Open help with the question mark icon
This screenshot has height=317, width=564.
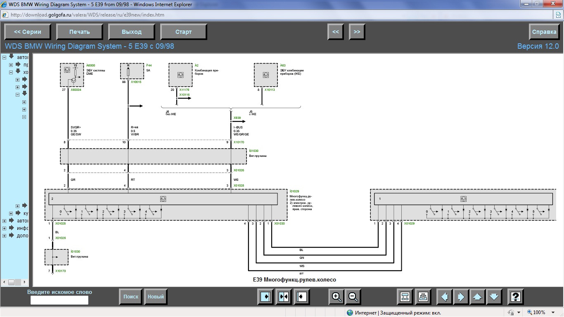(x=515, y=296)
